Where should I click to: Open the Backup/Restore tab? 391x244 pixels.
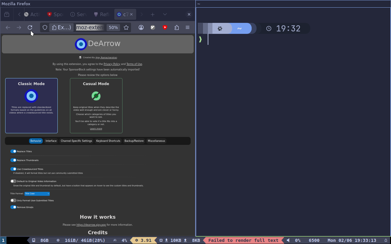click(134, 141)
